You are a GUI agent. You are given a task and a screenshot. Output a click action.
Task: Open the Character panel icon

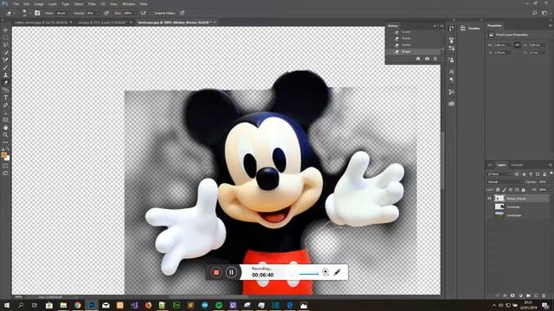[x=452, y=72]
